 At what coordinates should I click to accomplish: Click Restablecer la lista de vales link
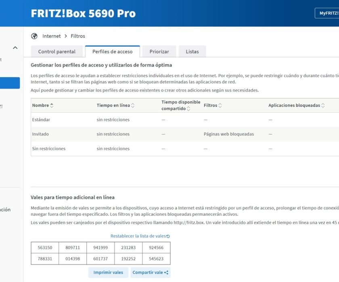coord(138,236)
